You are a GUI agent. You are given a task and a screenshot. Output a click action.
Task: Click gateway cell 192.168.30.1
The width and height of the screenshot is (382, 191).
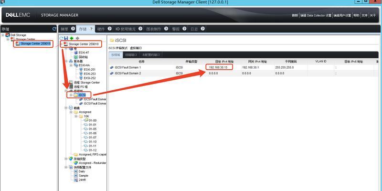point(250,67)
